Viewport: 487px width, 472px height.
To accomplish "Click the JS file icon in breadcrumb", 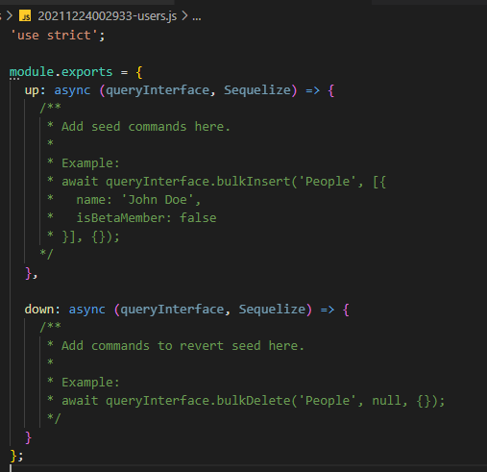I will pos(25,15).
